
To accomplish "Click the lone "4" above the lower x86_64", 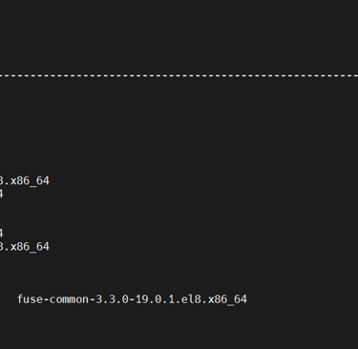I will (x=1, y=234).
